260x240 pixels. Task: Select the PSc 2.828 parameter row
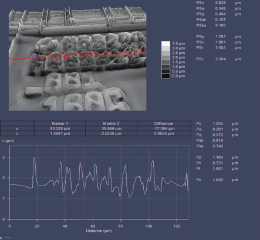[x=218, y=3]
